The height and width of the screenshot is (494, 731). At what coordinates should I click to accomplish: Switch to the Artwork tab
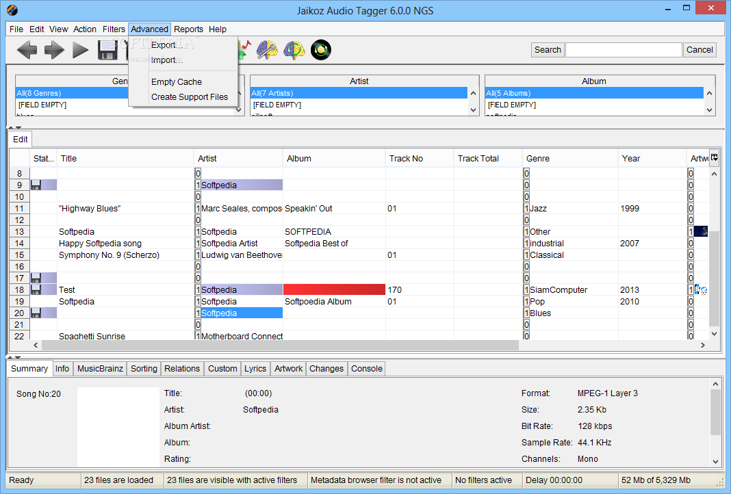pos(288,369)
